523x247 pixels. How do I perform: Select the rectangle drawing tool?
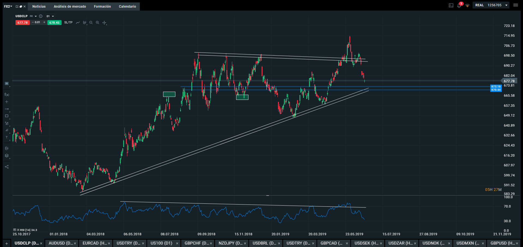click(x=7, y=116)
